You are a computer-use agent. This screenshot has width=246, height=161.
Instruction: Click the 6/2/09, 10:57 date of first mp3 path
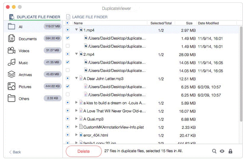coord(209,87)
